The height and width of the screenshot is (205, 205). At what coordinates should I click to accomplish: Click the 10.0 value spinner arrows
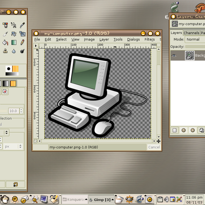tap(21, 111)
